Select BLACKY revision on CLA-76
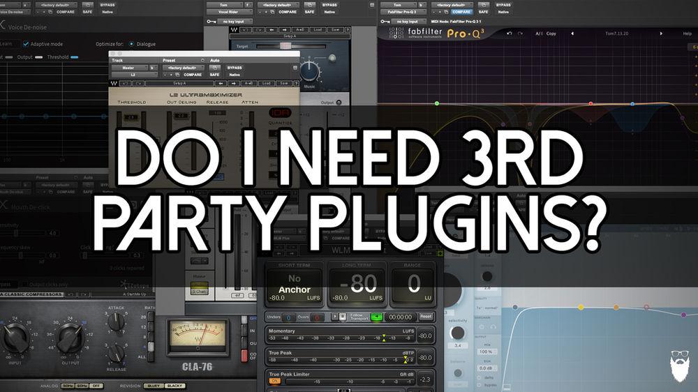This screenshot has height=392, width=698. pyautogui.click(x=174, y=386)
